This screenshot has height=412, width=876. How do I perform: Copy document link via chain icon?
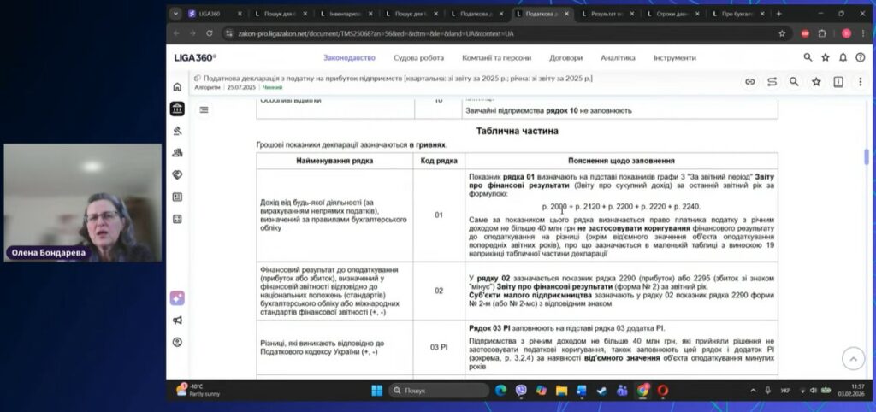click(x=749, y=82)
